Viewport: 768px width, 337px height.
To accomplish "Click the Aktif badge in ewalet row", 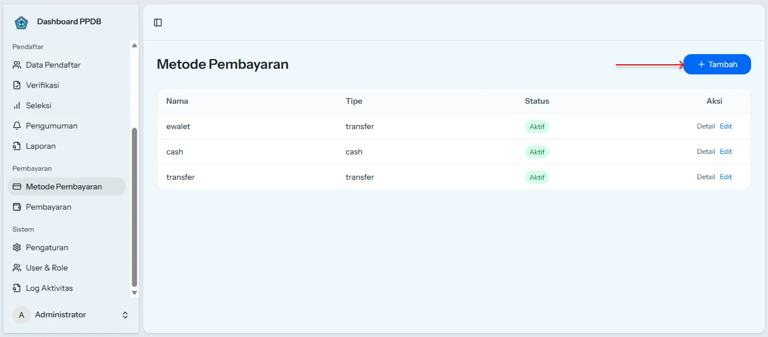I will click(x=537, y=126).
